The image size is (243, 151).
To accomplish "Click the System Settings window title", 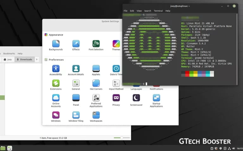I will pyautogui.click(x=110, y=21).
